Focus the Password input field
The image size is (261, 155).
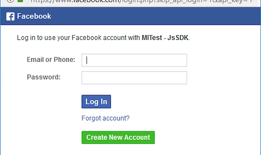coord(134,78)
